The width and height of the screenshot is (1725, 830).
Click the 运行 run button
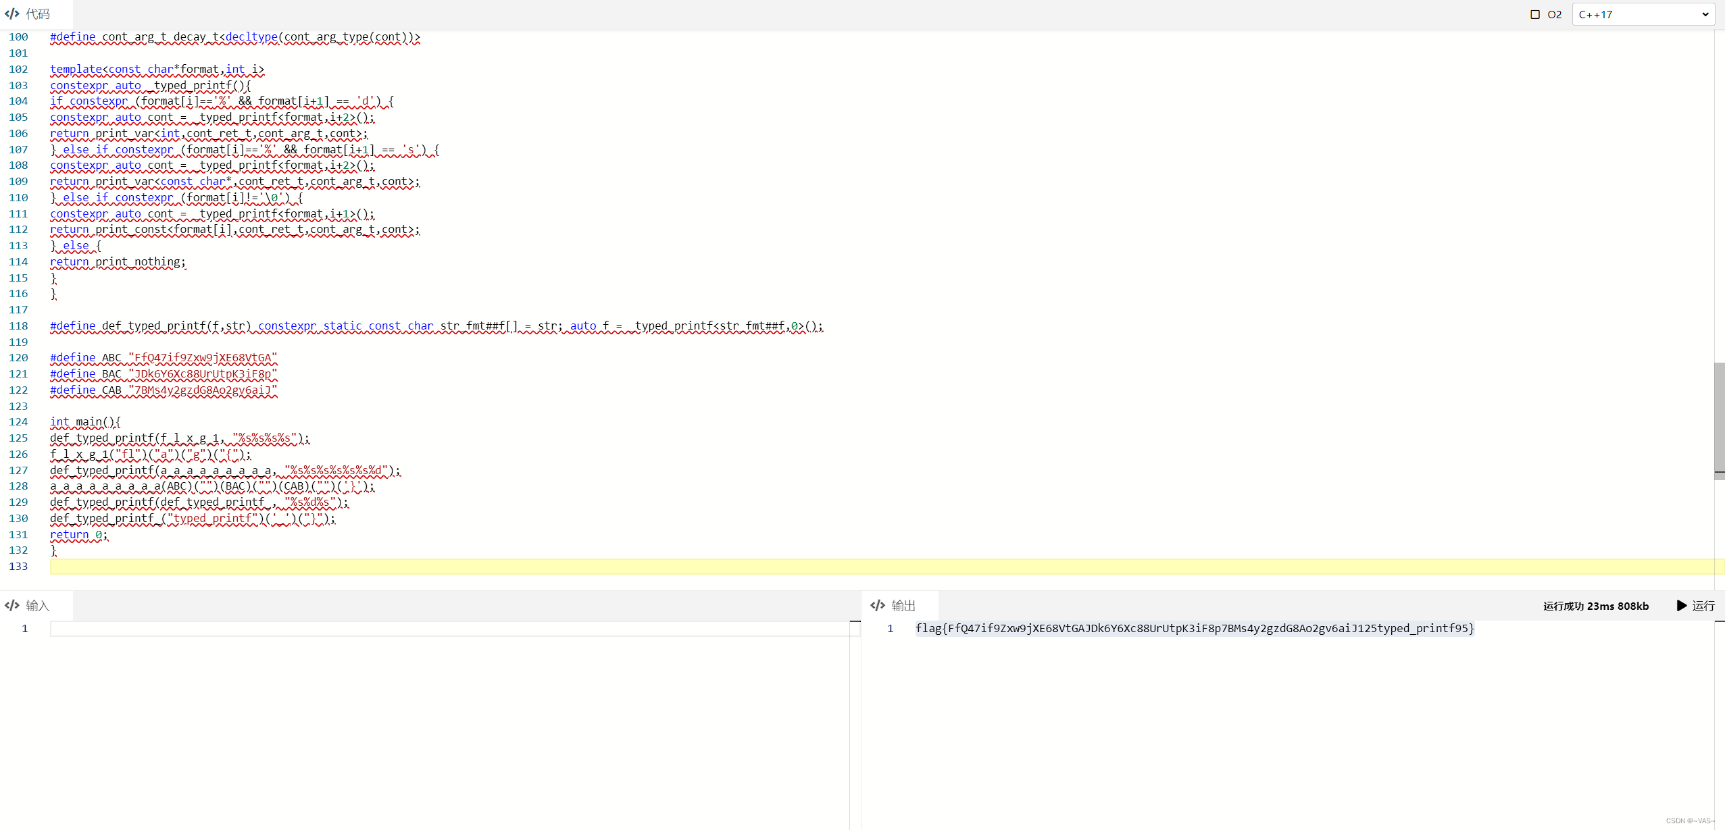pyautogui.click(x=1695, y=606)
